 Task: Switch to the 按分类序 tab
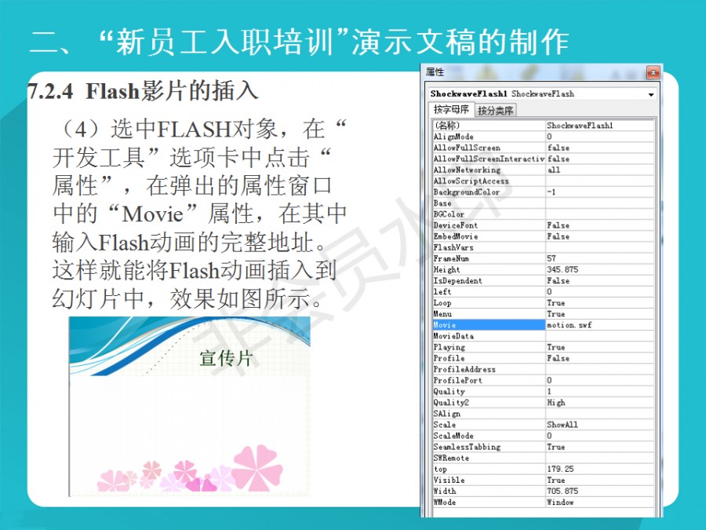point(496,111)
